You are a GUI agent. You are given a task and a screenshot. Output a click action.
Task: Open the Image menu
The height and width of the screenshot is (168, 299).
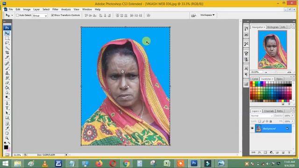click(27, 9)
